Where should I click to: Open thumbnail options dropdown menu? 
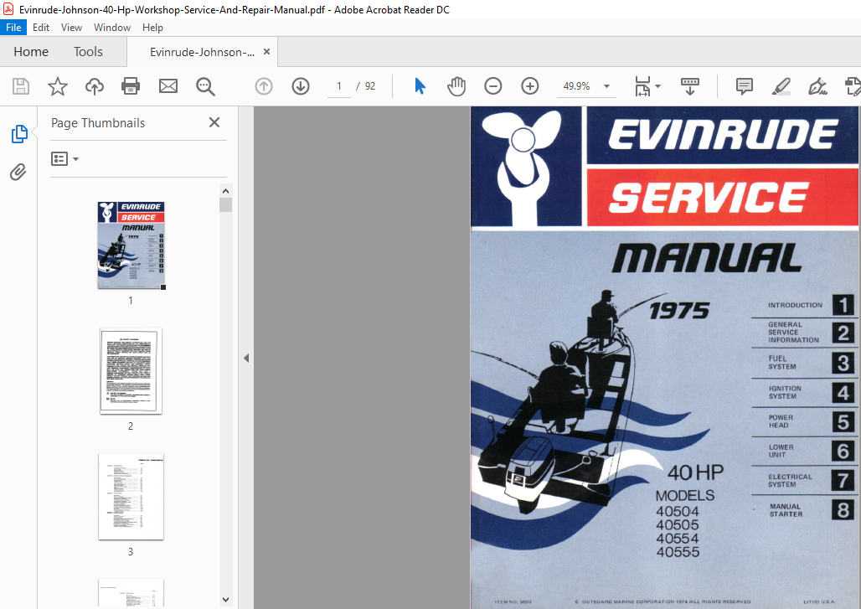(x=64, y=158)
